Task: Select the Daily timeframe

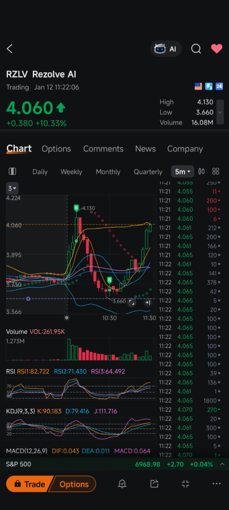Action: point(40,172)
